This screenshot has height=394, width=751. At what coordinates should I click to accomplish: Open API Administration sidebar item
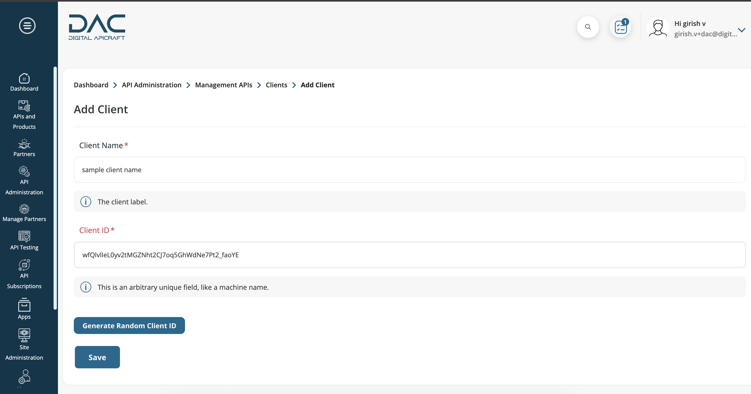(24, 180)
